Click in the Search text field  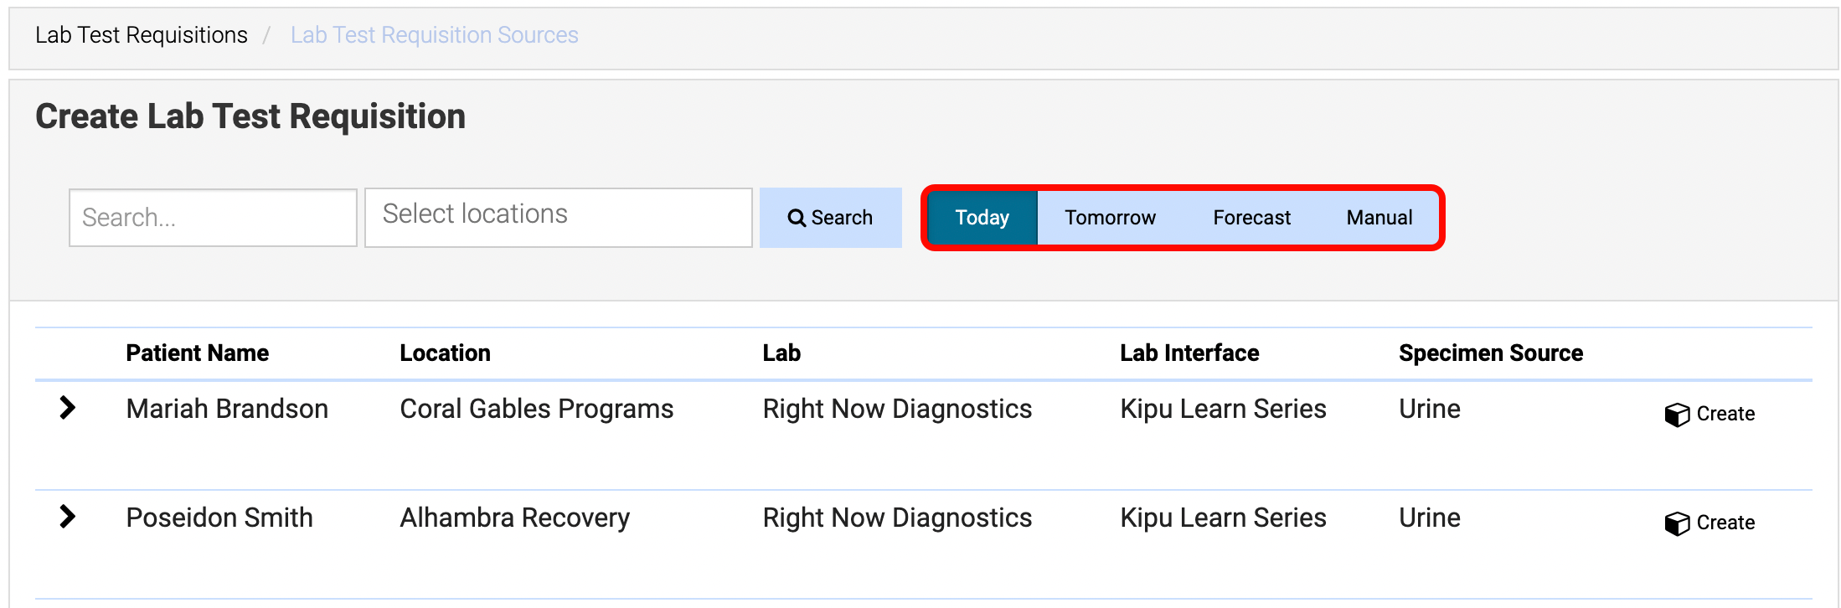214,218
